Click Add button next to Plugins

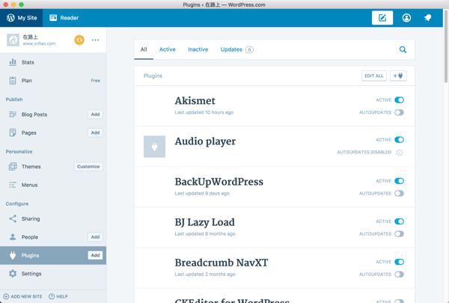(x=95, y=255)
